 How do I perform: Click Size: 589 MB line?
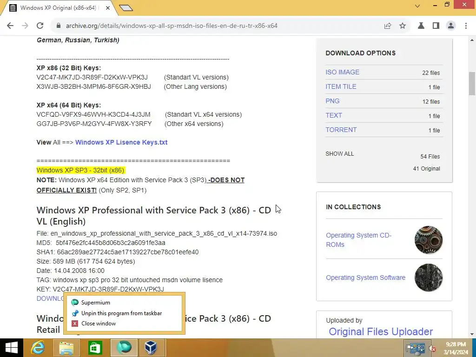[x=86, y=261]
